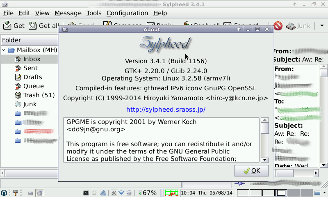Click the OK button in About dialog
328x197 pixels.
[x=251, y=171]
